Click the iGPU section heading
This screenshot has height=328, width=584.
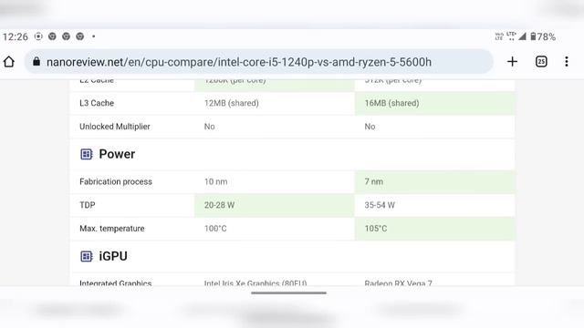(x=113, y=256)
